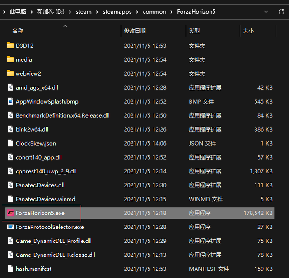Click the Fanatec.Devices.dll file icon
This screenshot has height=278, width=289.
[x=10, y=185]
